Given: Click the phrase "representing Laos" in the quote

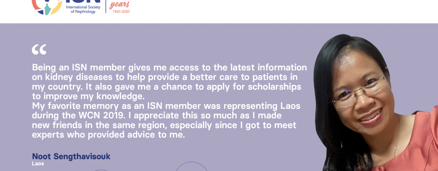Looking at the screenshot, I should click(x=261, y=106).
